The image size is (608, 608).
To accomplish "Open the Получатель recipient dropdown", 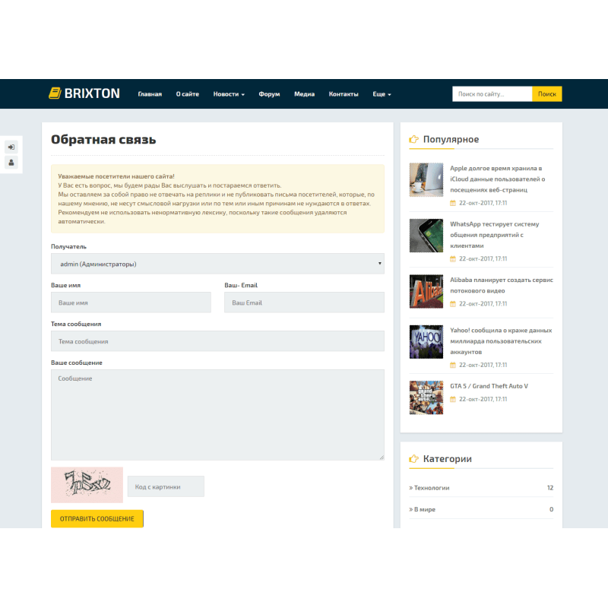I will (216, 264).
